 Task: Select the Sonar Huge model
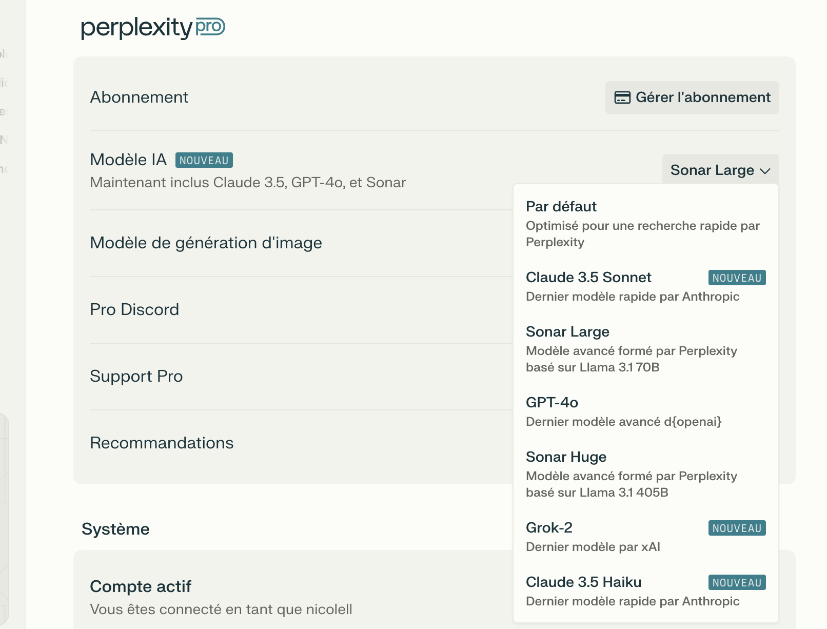(645, 474)
